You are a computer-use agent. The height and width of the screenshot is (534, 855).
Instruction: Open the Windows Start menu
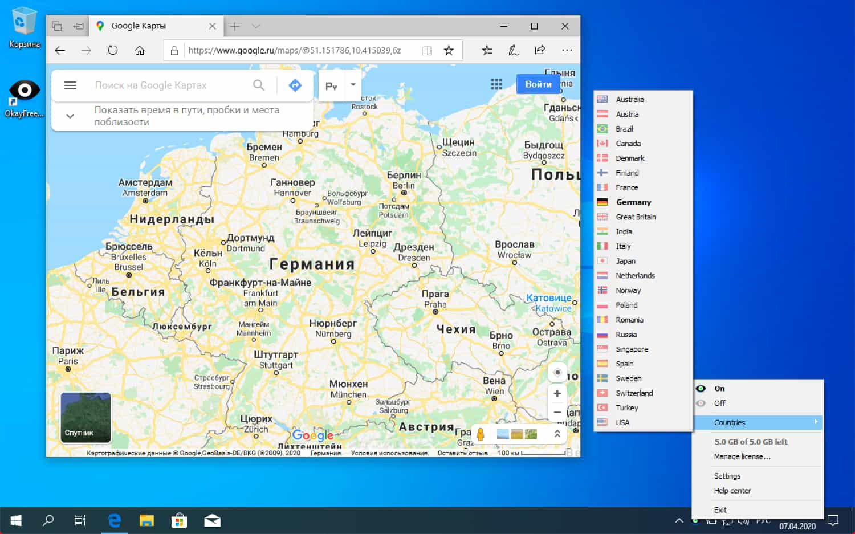pyautogui.click(x=16, y=520)
